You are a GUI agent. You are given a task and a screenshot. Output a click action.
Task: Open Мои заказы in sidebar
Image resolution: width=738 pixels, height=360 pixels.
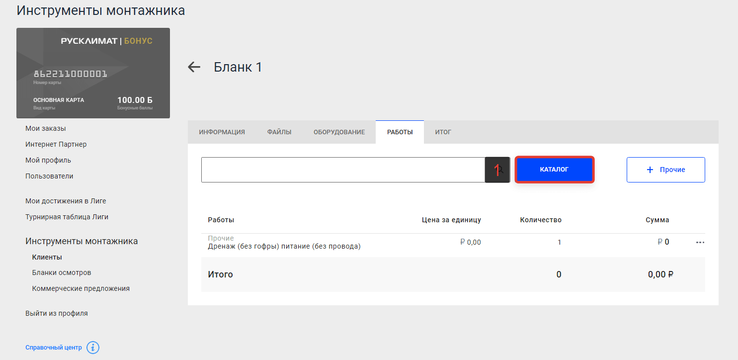click(x=46, y=128)
